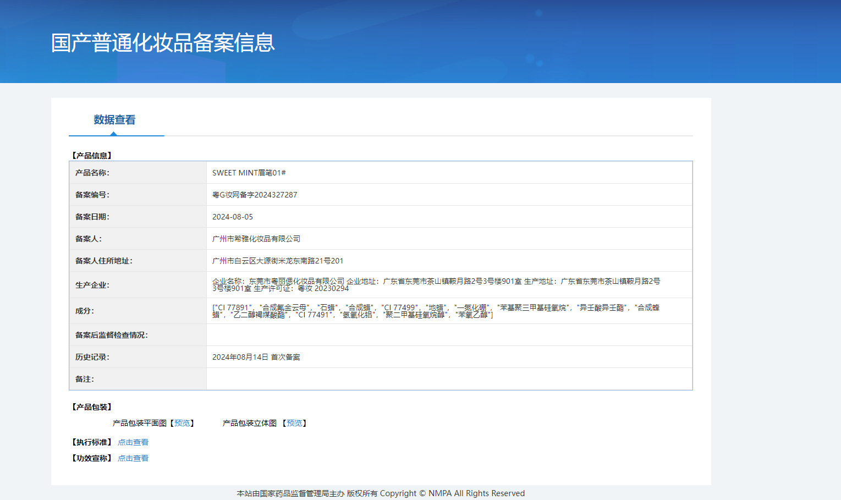
Task: Click the 【执行标准】 label
Action: tap(92, 442)
